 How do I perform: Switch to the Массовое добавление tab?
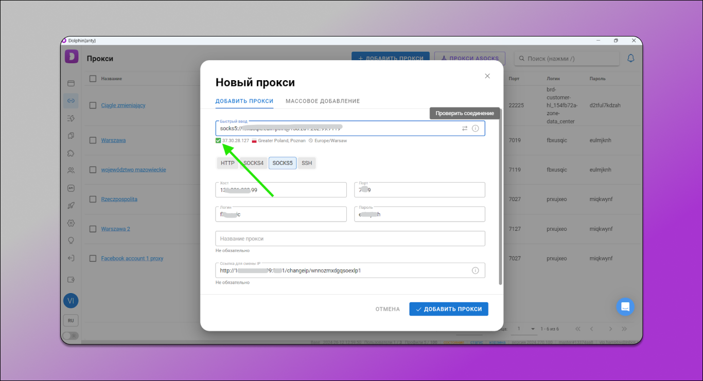coord(323,101)
